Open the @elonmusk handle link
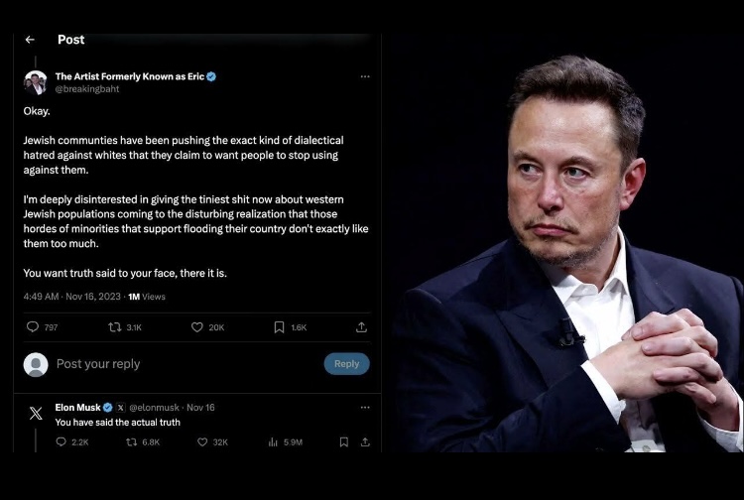The height and width of the screenshot is (500, 744). coord(154,408)
